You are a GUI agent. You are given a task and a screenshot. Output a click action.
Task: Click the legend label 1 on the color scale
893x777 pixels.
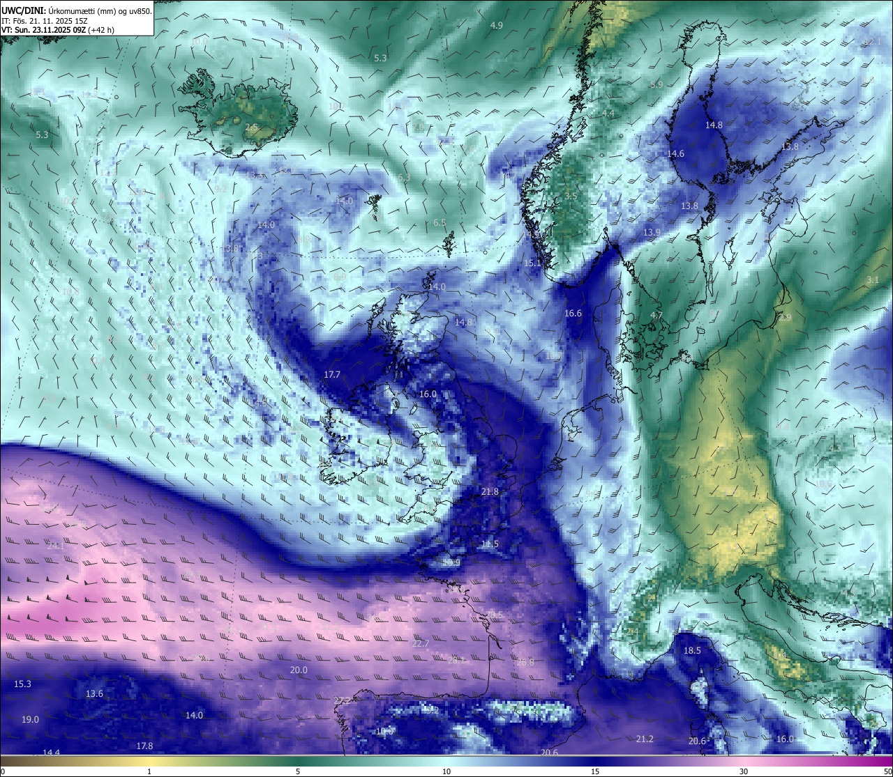149,771
